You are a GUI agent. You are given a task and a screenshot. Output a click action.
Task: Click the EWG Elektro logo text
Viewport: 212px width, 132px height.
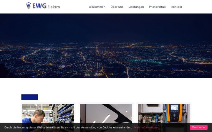pos(46,6)
